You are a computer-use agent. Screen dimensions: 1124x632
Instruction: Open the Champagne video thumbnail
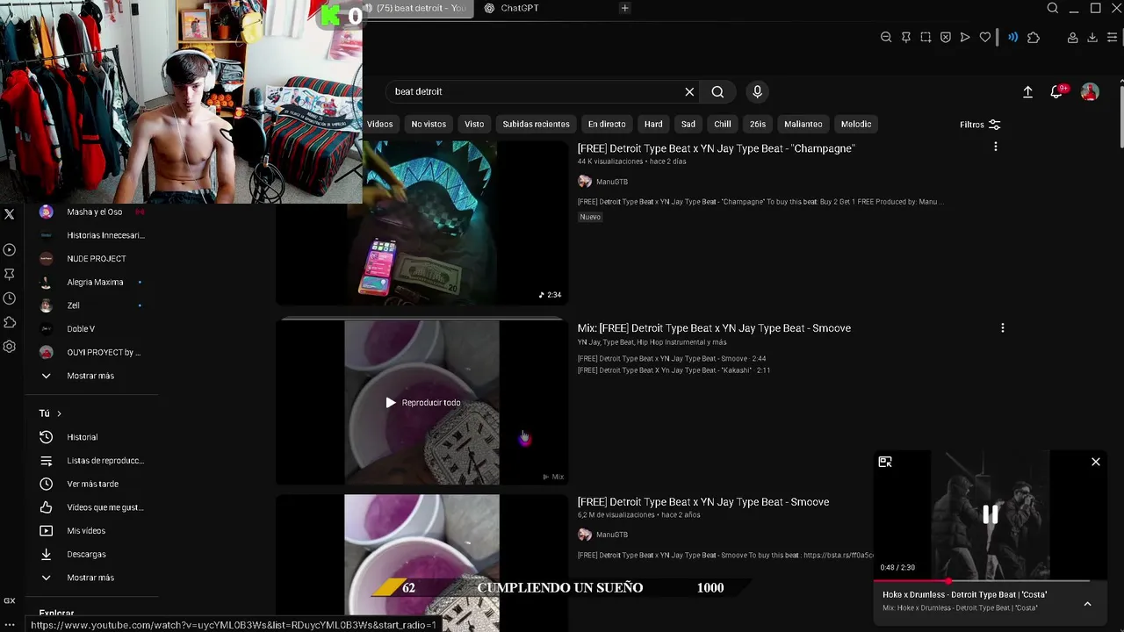(422, 223)
